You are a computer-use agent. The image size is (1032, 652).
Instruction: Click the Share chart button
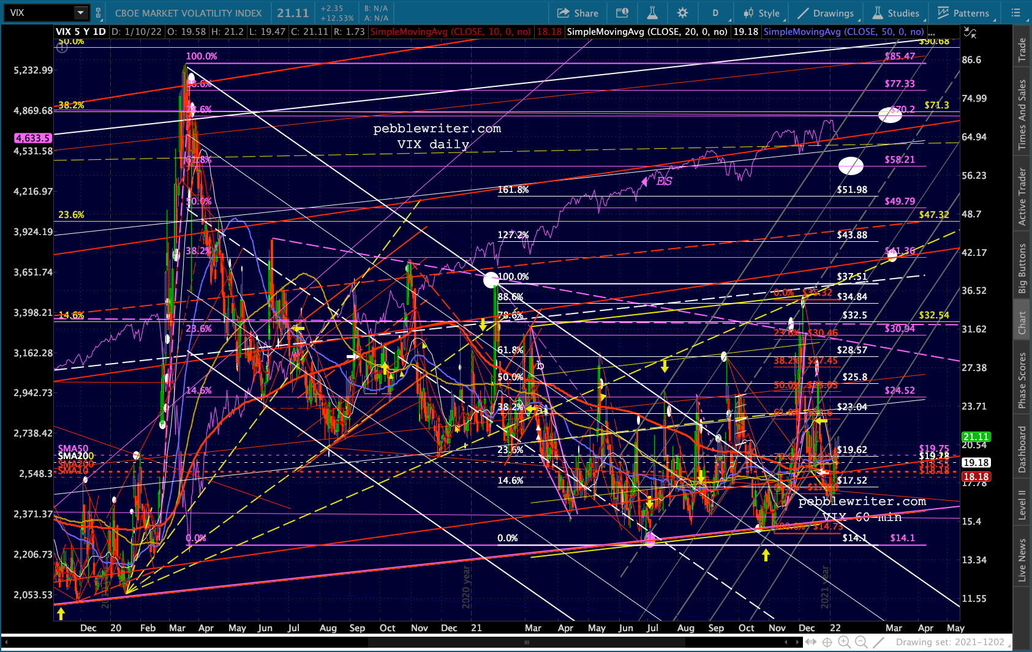point(578,13)
